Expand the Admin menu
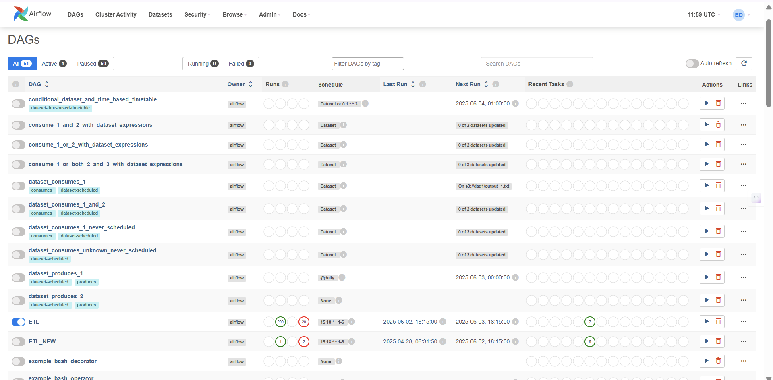The height and width of the screenshot is (380, 773). point(269,14)
